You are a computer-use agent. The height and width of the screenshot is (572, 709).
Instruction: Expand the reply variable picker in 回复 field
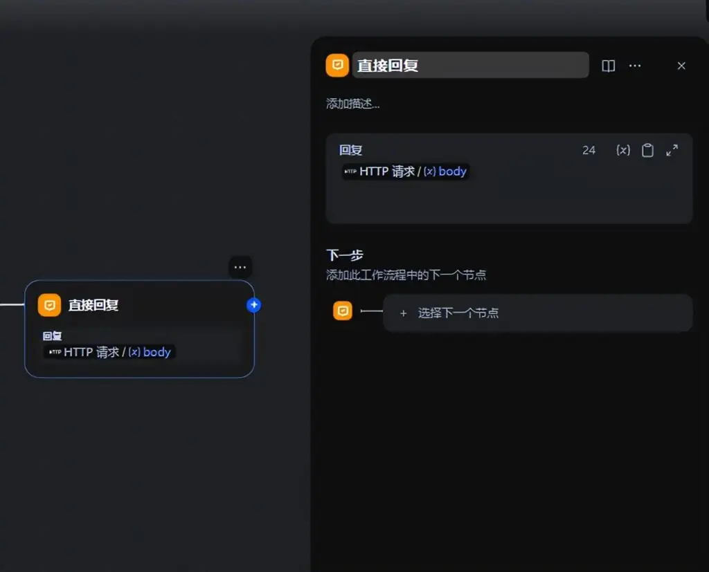pyautogui.click(x=622, y=150)
